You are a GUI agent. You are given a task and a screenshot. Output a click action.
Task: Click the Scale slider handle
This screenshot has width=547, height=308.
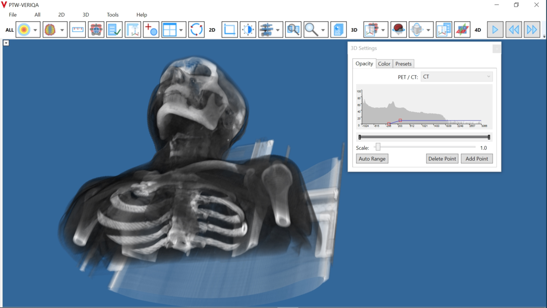tap(378, 148)
